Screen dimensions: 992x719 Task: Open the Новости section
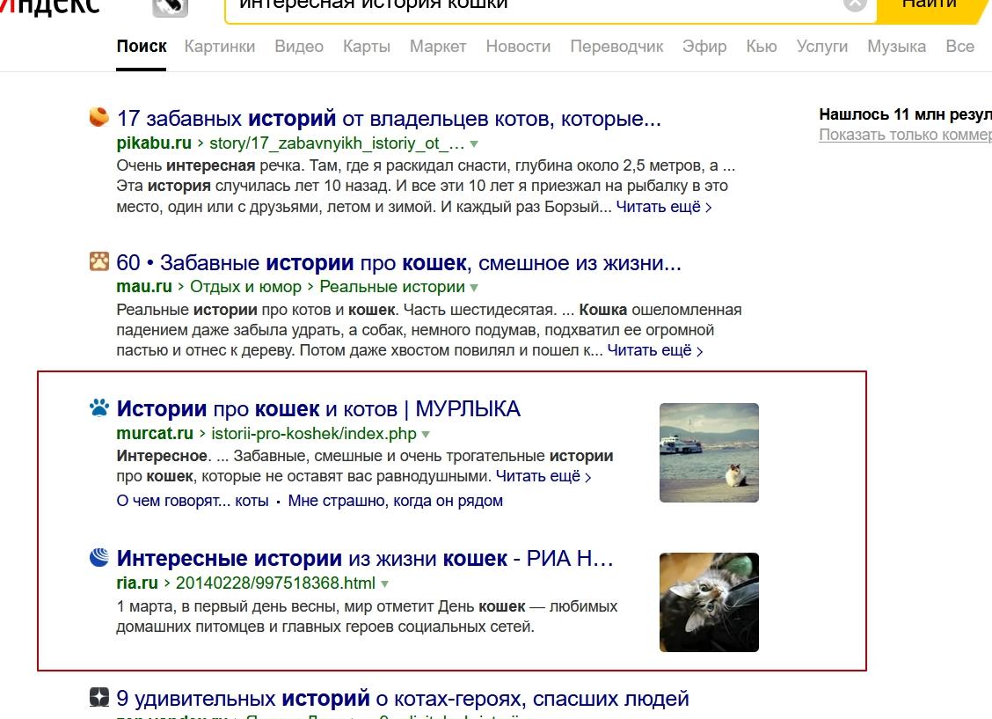(518, 46)
